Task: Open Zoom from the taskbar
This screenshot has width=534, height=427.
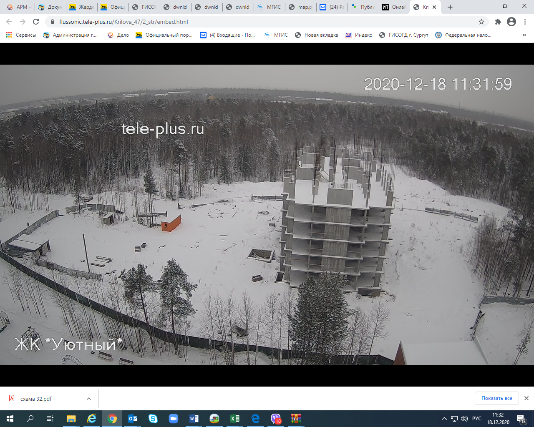Action: pos(174,419)
